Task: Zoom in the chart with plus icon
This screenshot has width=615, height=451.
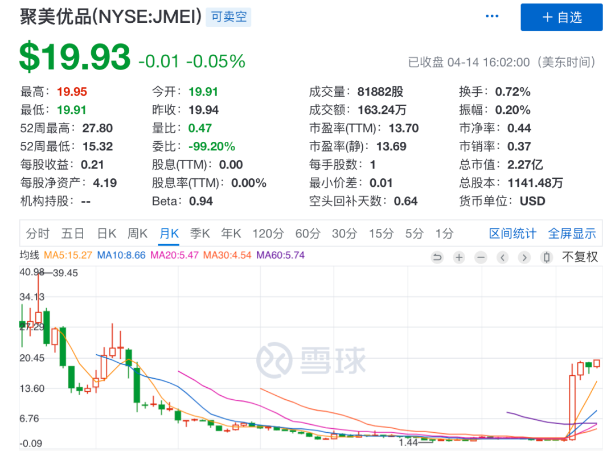Action: click(459, 257)
